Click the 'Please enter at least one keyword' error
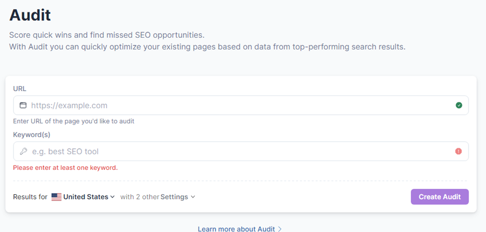 pyautogui.click(x=65, y=168)
